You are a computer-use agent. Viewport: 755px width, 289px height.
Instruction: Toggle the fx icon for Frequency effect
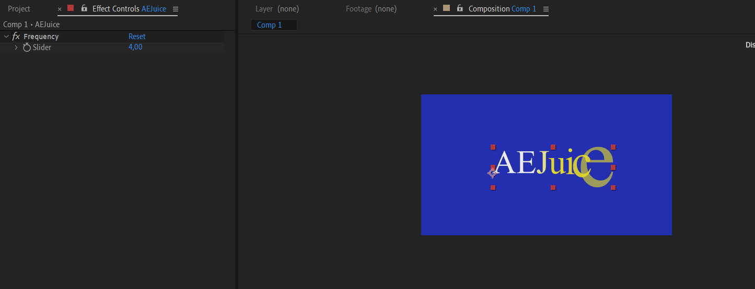tap(16, 37)
